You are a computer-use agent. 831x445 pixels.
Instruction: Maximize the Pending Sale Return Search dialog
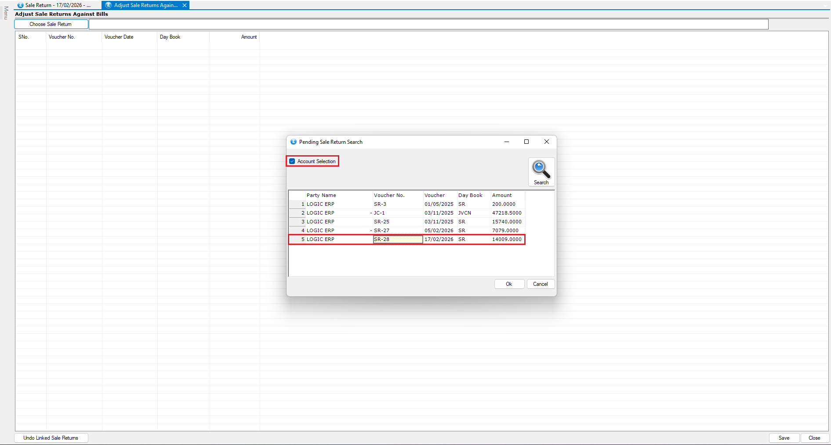[526, 142]
